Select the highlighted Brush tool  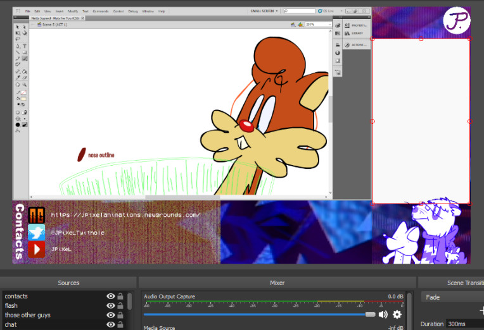pyautogui.click(x=25, y=58)
